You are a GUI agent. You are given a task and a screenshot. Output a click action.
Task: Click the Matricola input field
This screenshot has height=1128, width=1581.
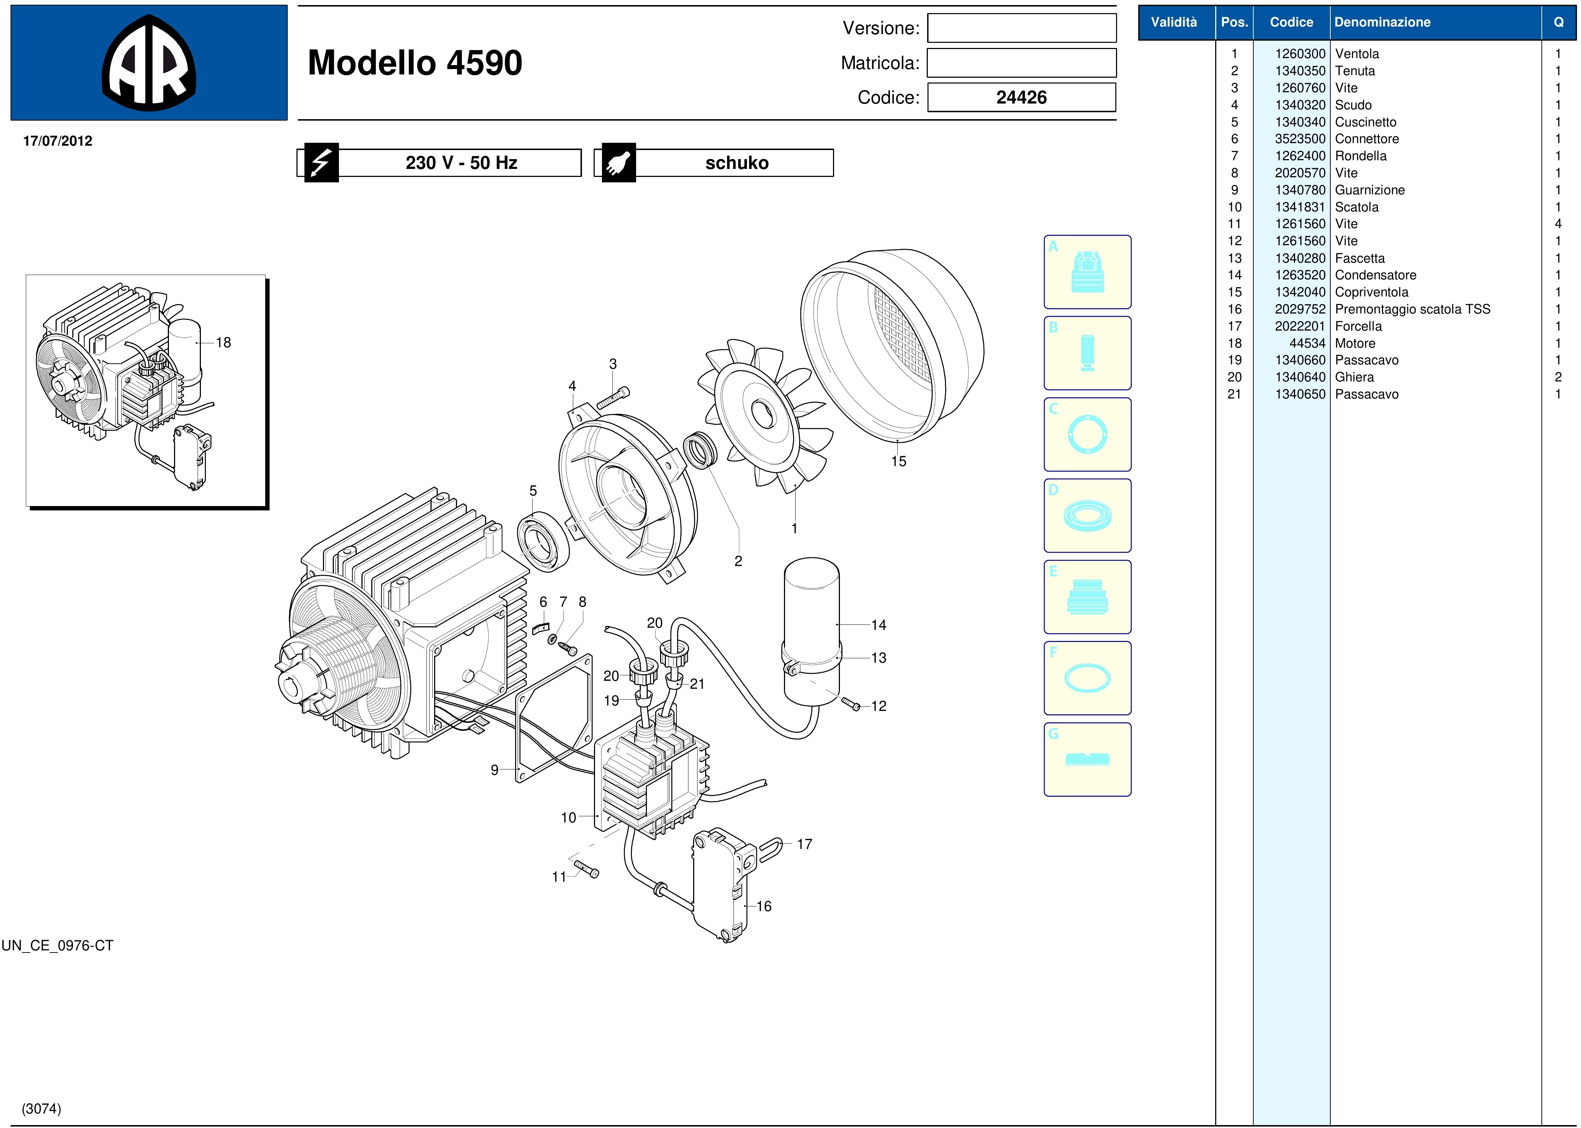tap(1021, 63)
